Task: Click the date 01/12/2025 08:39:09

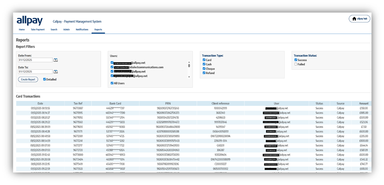Action: [x=40, y=127]
